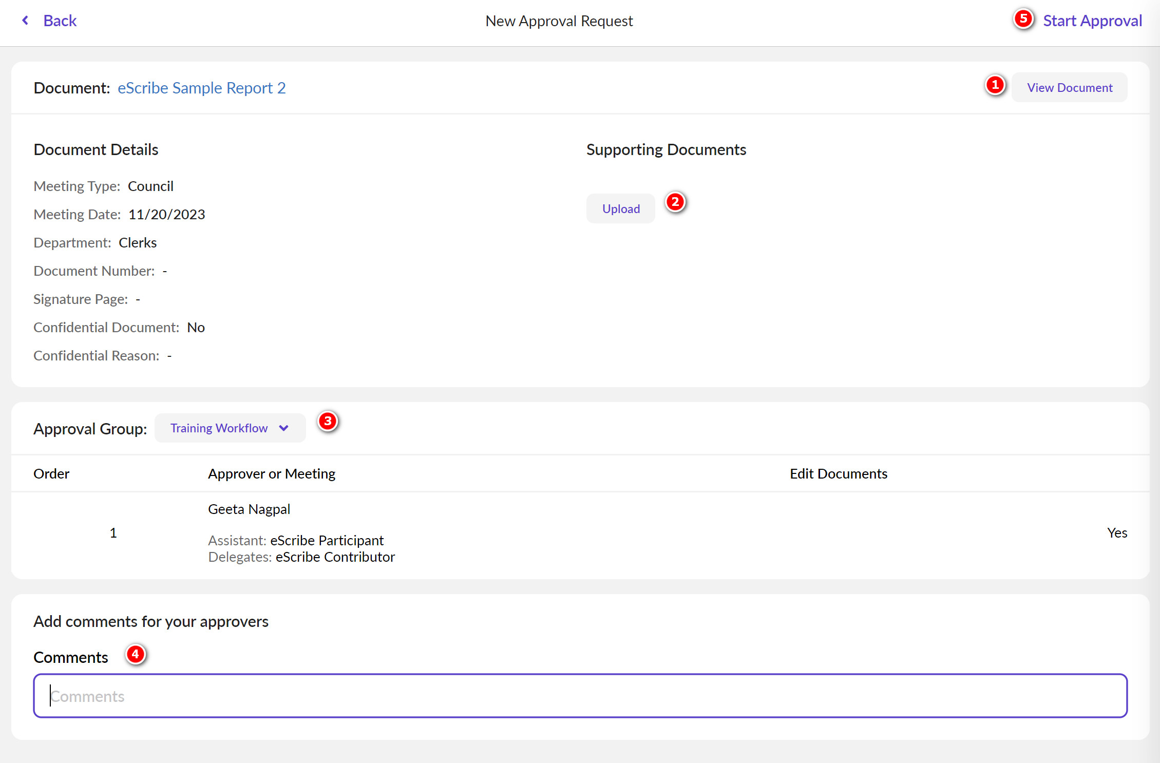1160x763 pixels.
Task: Click the Order column header
Action: click(51, 473)
